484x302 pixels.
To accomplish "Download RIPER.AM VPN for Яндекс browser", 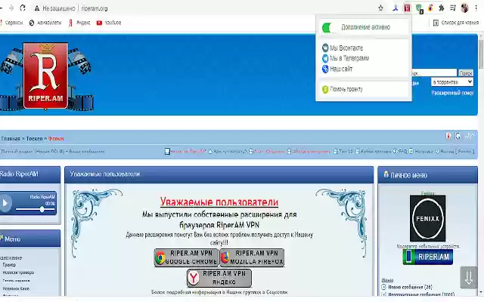I will 219,278.
